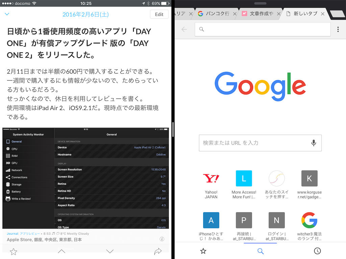Open a new Chrome tab
Screen dimensions: 346x259
coord(337,14)
